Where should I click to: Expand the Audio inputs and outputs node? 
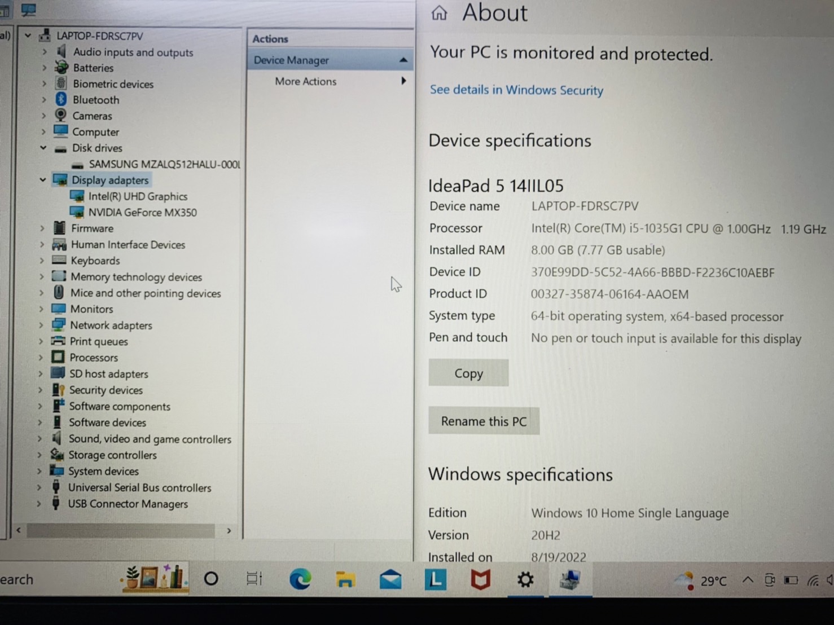pos(45,52)
